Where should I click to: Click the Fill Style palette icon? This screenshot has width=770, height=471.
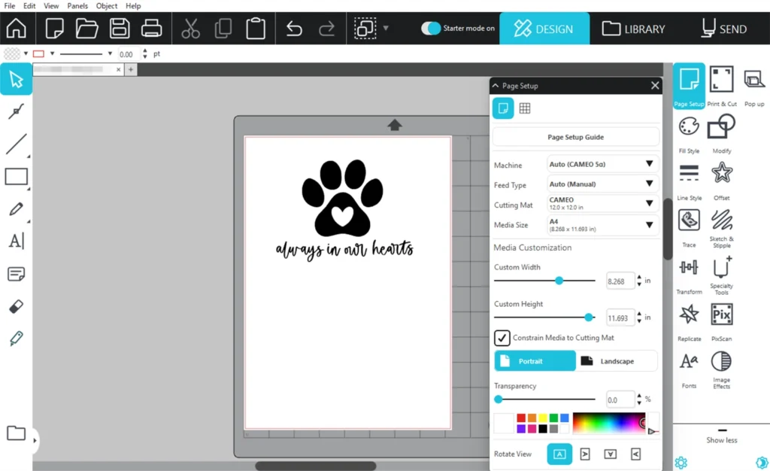689,127
